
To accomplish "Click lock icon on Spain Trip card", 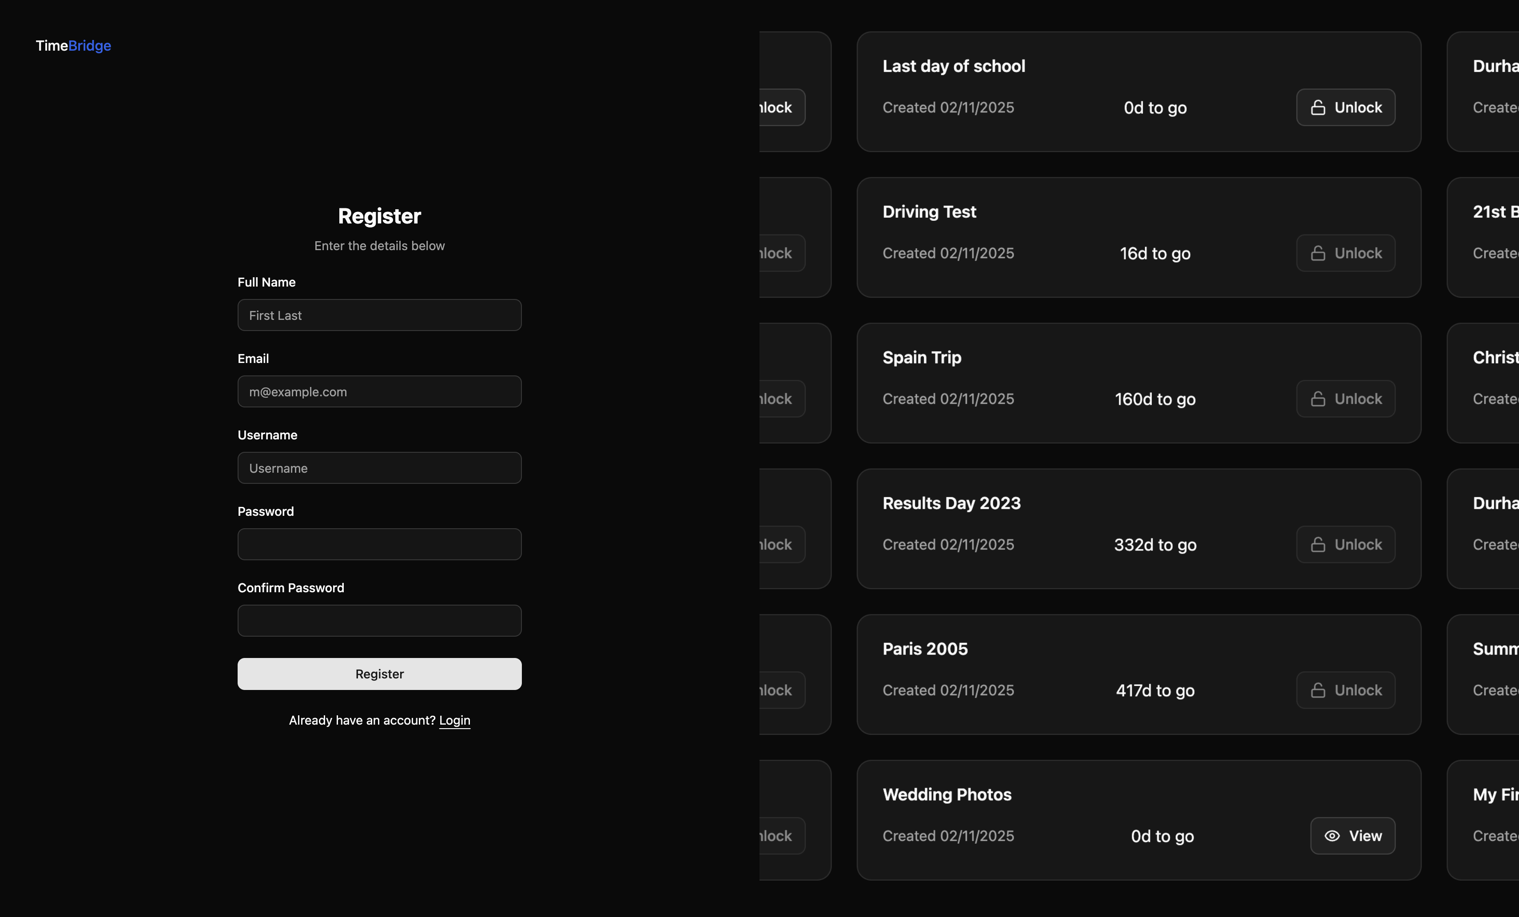I will (x=1318, y=399).
